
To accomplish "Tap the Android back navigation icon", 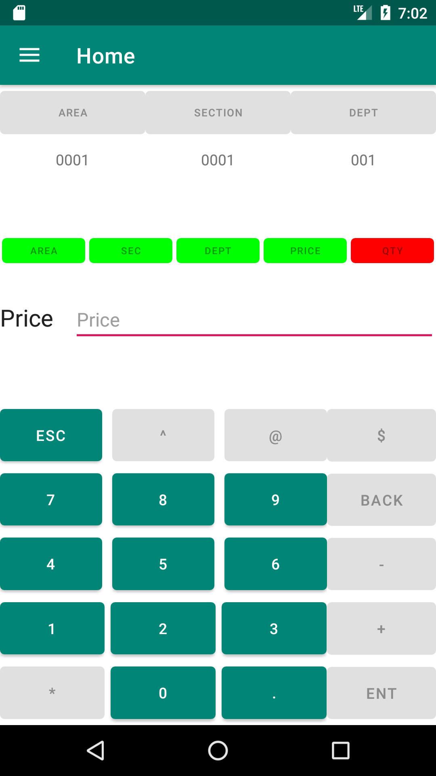I will 96,751.
